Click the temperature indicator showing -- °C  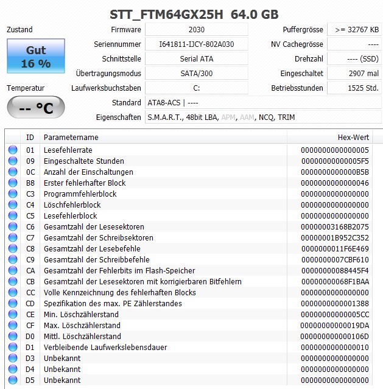(36, 107)
